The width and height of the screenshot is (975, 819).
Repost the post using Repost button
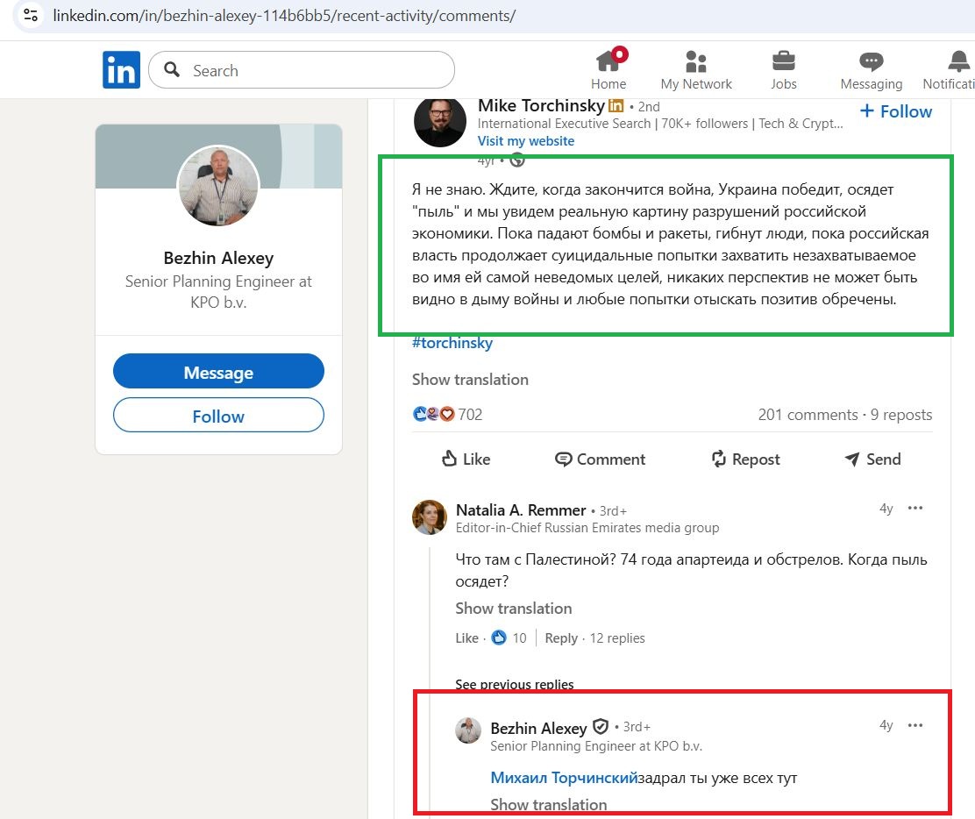point(745,459)
